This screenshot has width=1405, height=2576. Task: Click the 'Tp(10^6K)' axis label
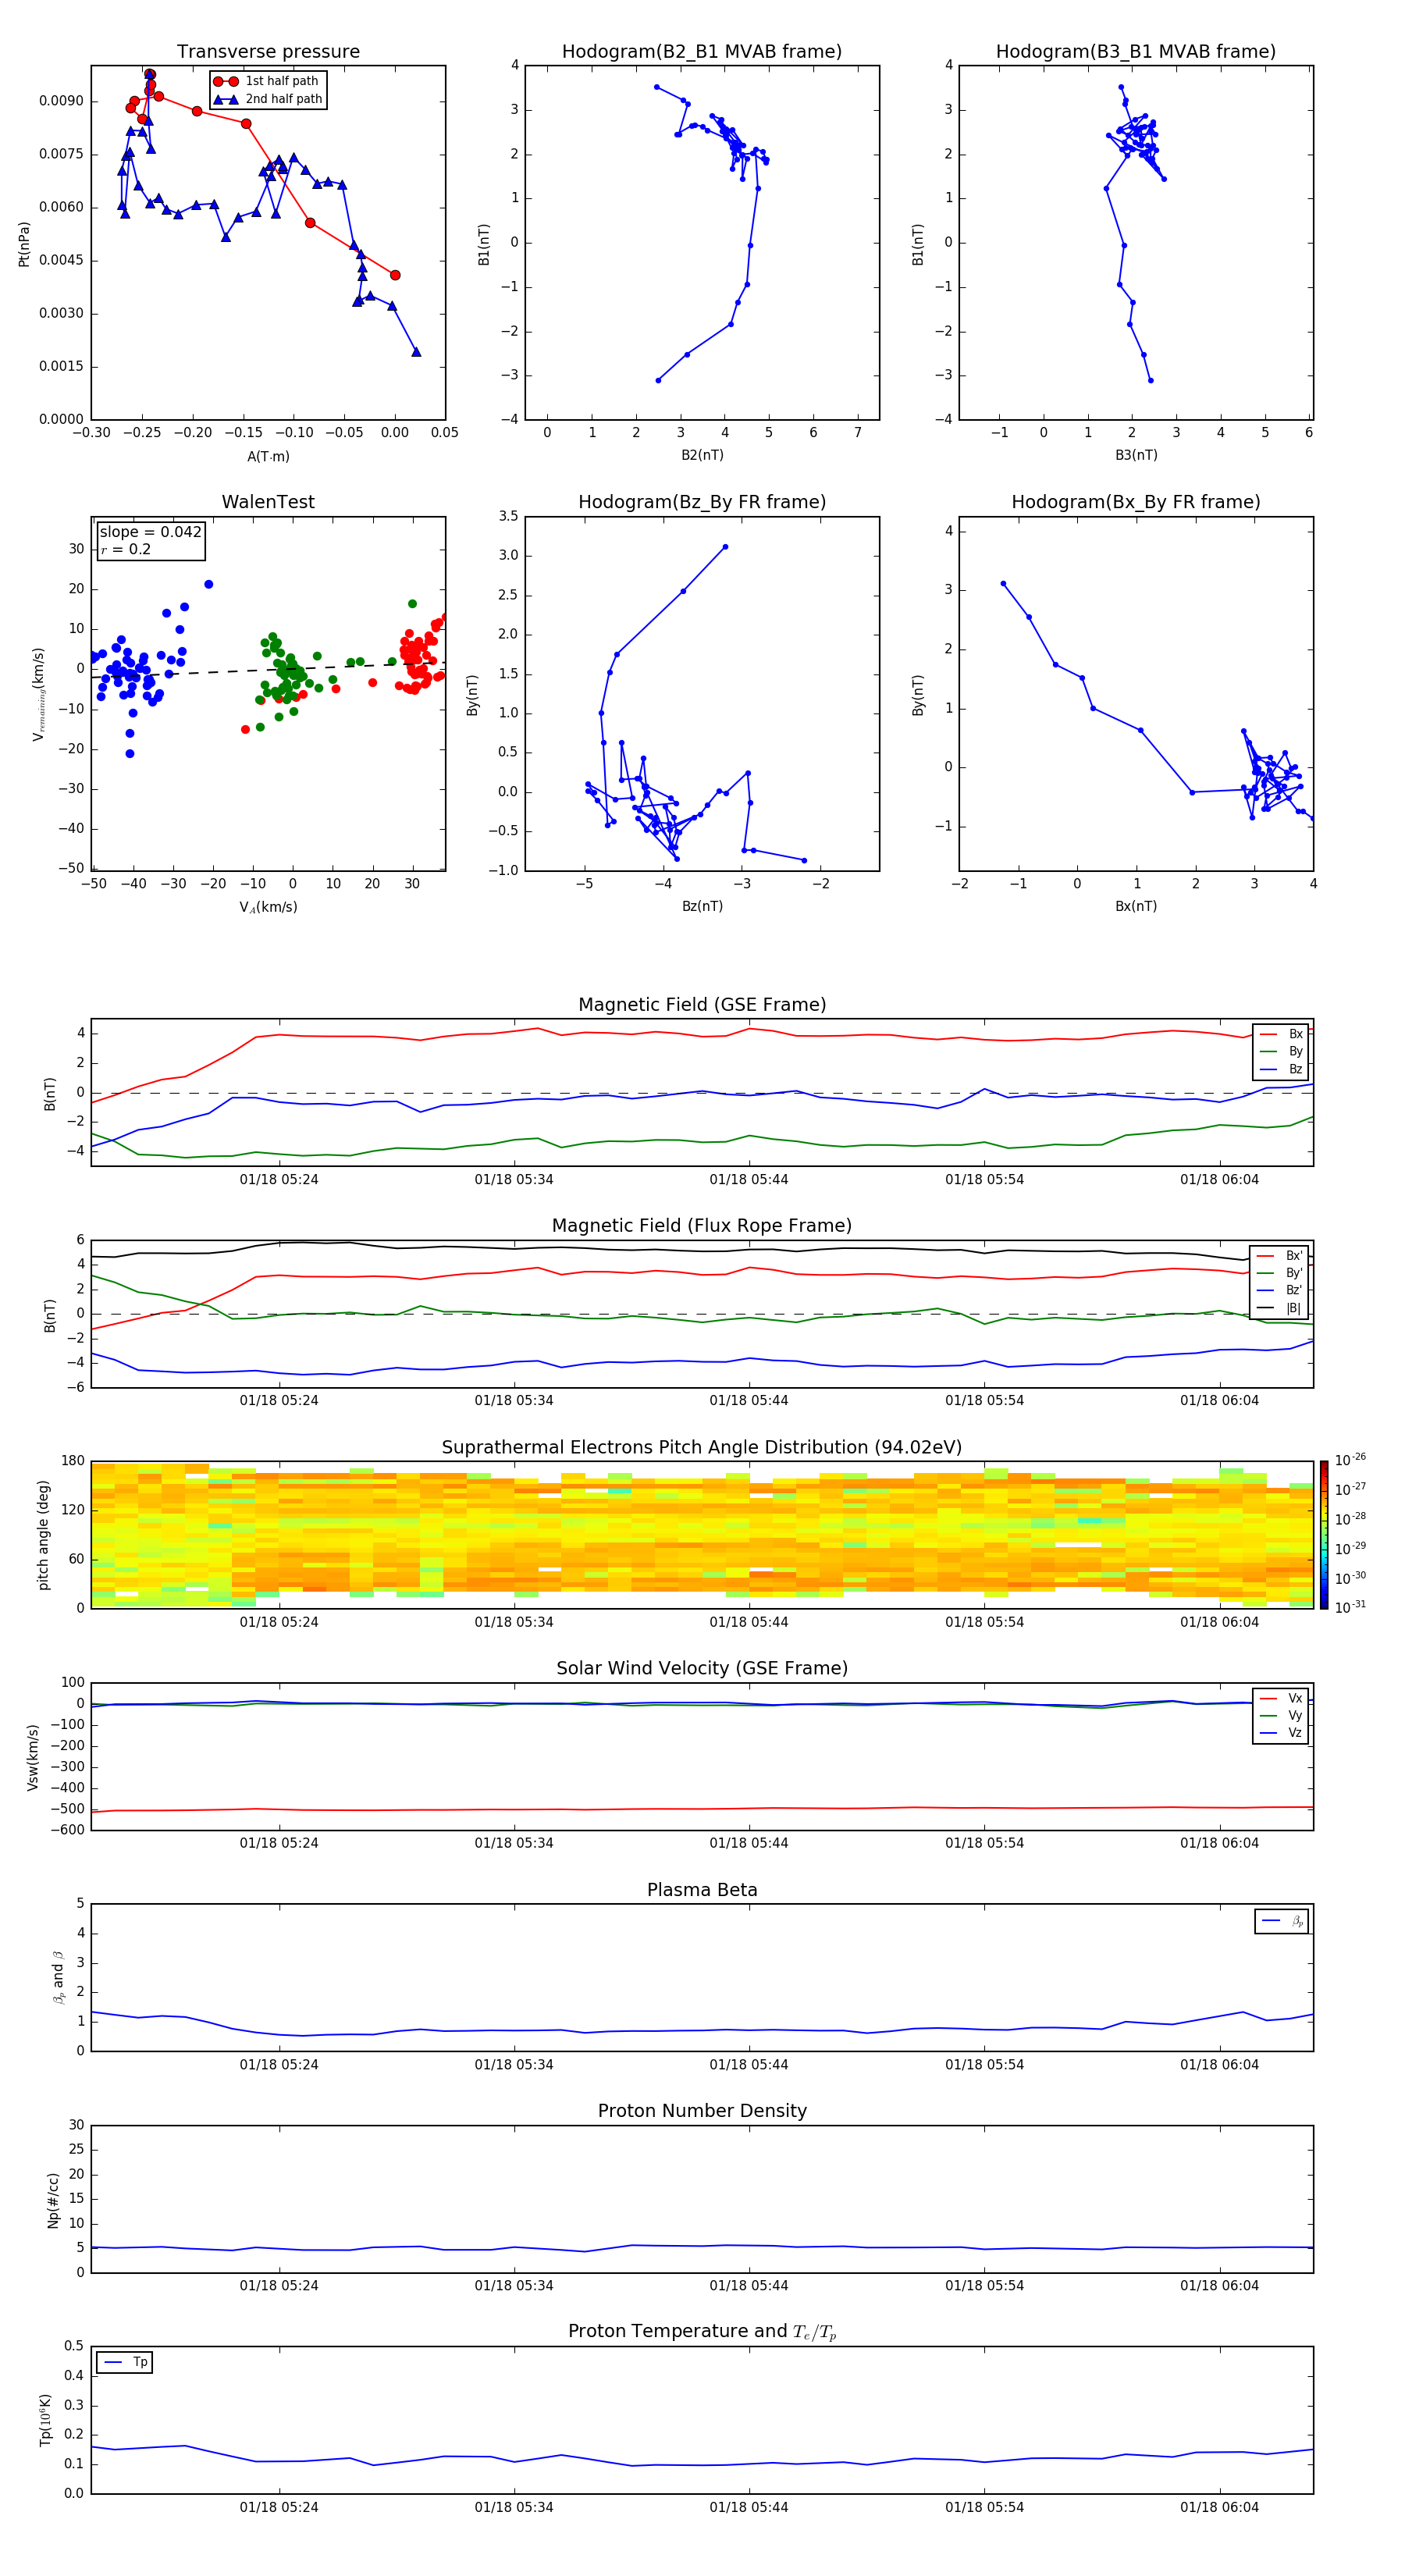45,2420
